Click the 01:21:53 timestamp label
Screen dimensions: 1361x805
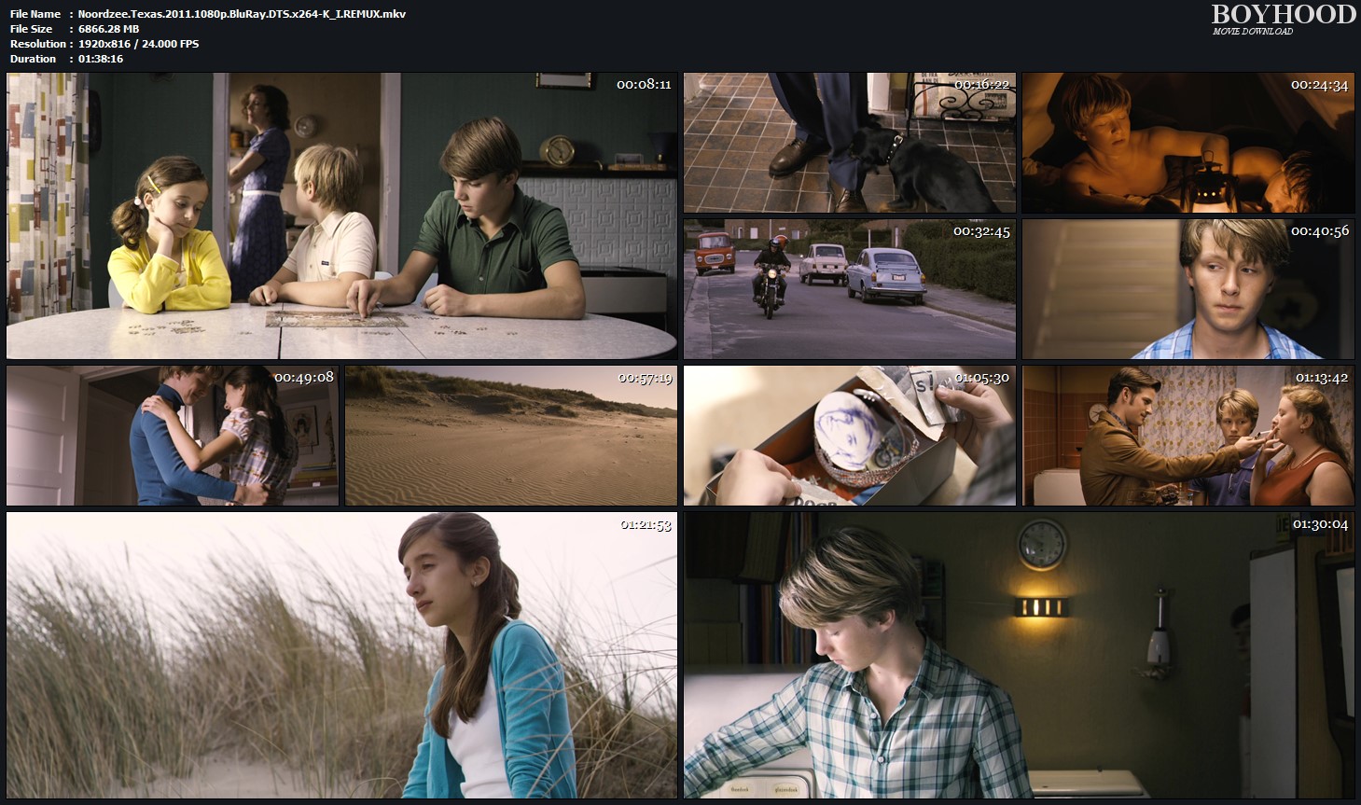coord(646,524)
